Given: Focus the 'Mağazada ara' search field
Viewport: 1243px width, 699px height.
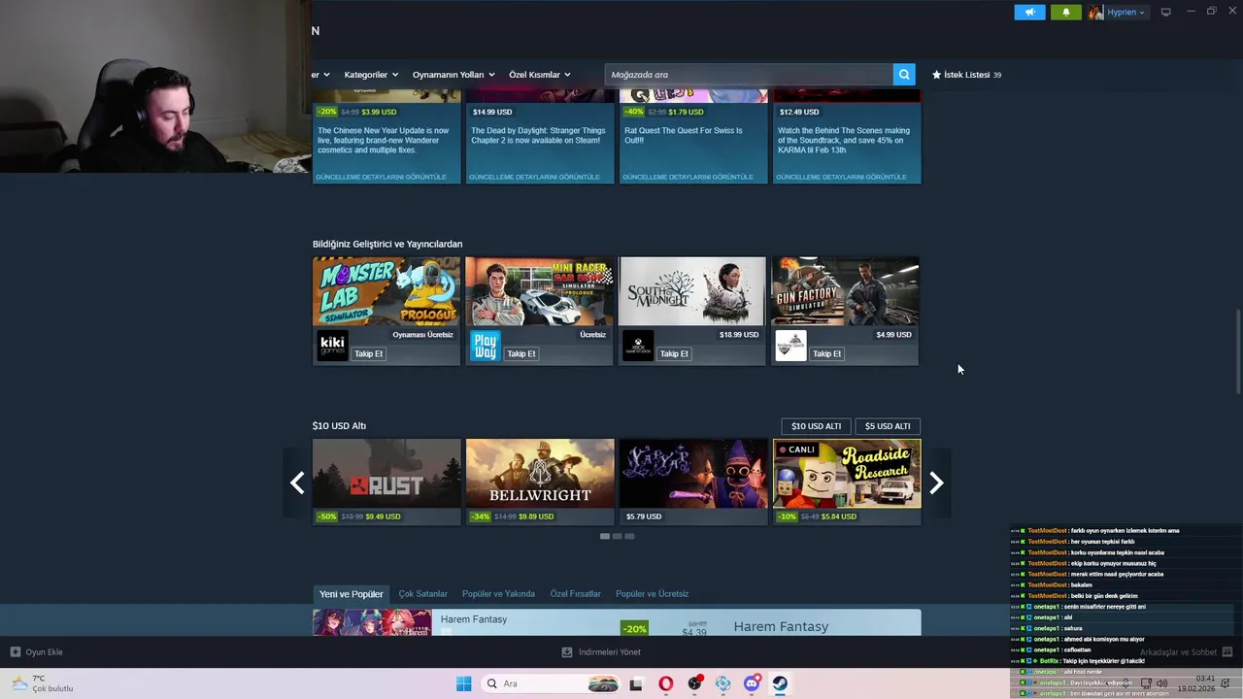Looking at the screenshot, I should click(x=749, y=75).
